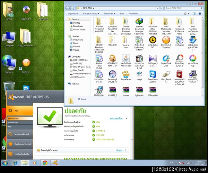Select Removable Disk (G:) in navigation pane
Image resolution: width=208 pixels, height=173 pixels.
80,74
